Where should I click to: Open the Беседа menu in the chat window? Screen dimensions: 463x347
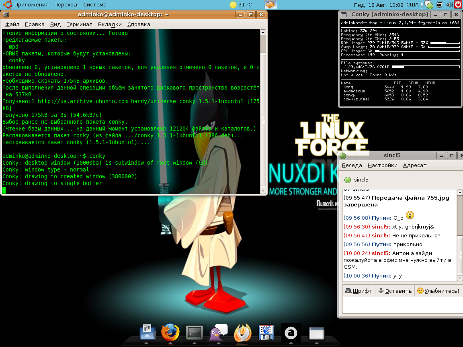point(352,165)
